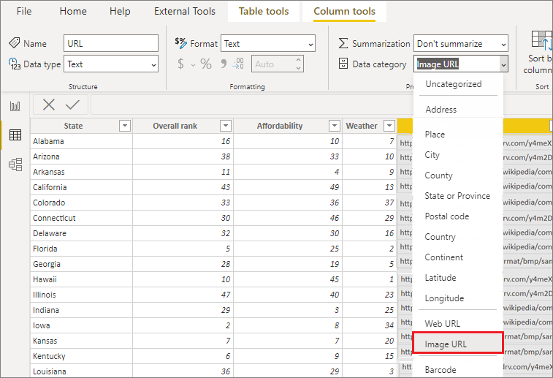Select County data category
The image size is (553, 378).
pos(438,175)
